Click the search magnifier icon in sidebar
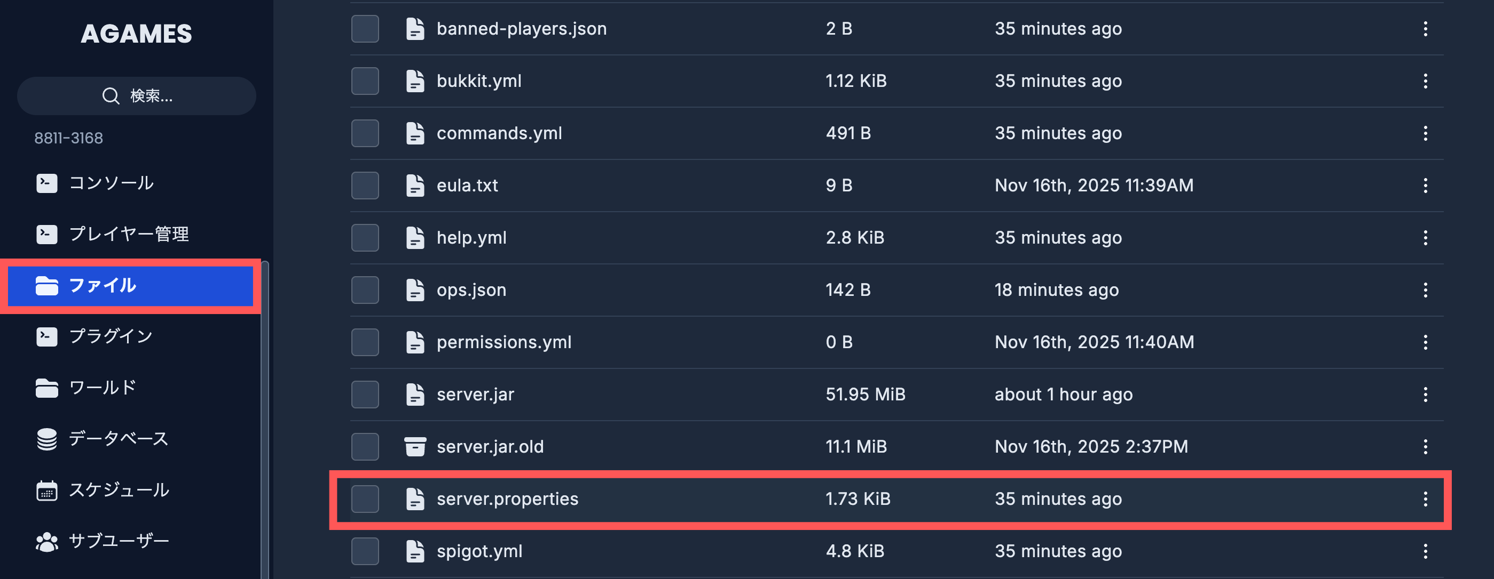This screenshot has width=1494, height=579. point(110,95)
